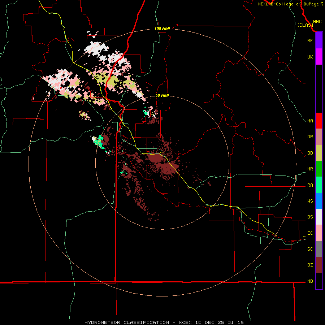Click the BD legend label
This screenshot has height=325, width=325.
click(x=310, y=153)
